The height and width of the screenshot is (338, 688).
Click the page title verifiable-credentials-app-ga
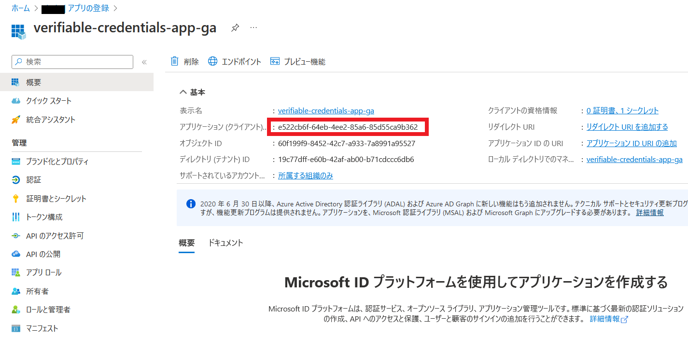click(x=125, y=28)
